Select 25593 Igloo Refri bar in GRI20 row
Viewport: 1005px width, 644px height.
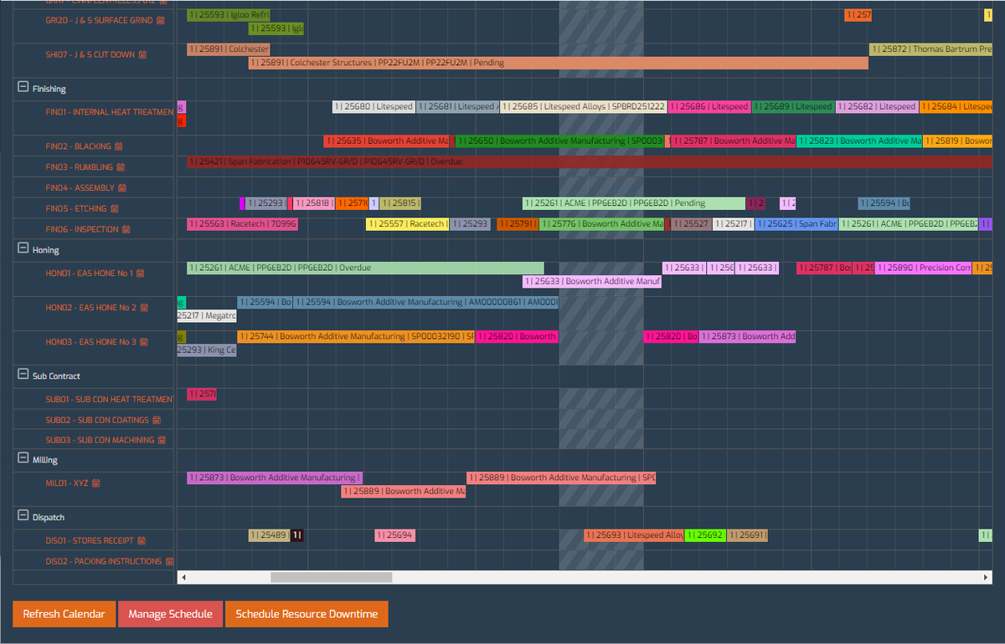click(228, 15)
